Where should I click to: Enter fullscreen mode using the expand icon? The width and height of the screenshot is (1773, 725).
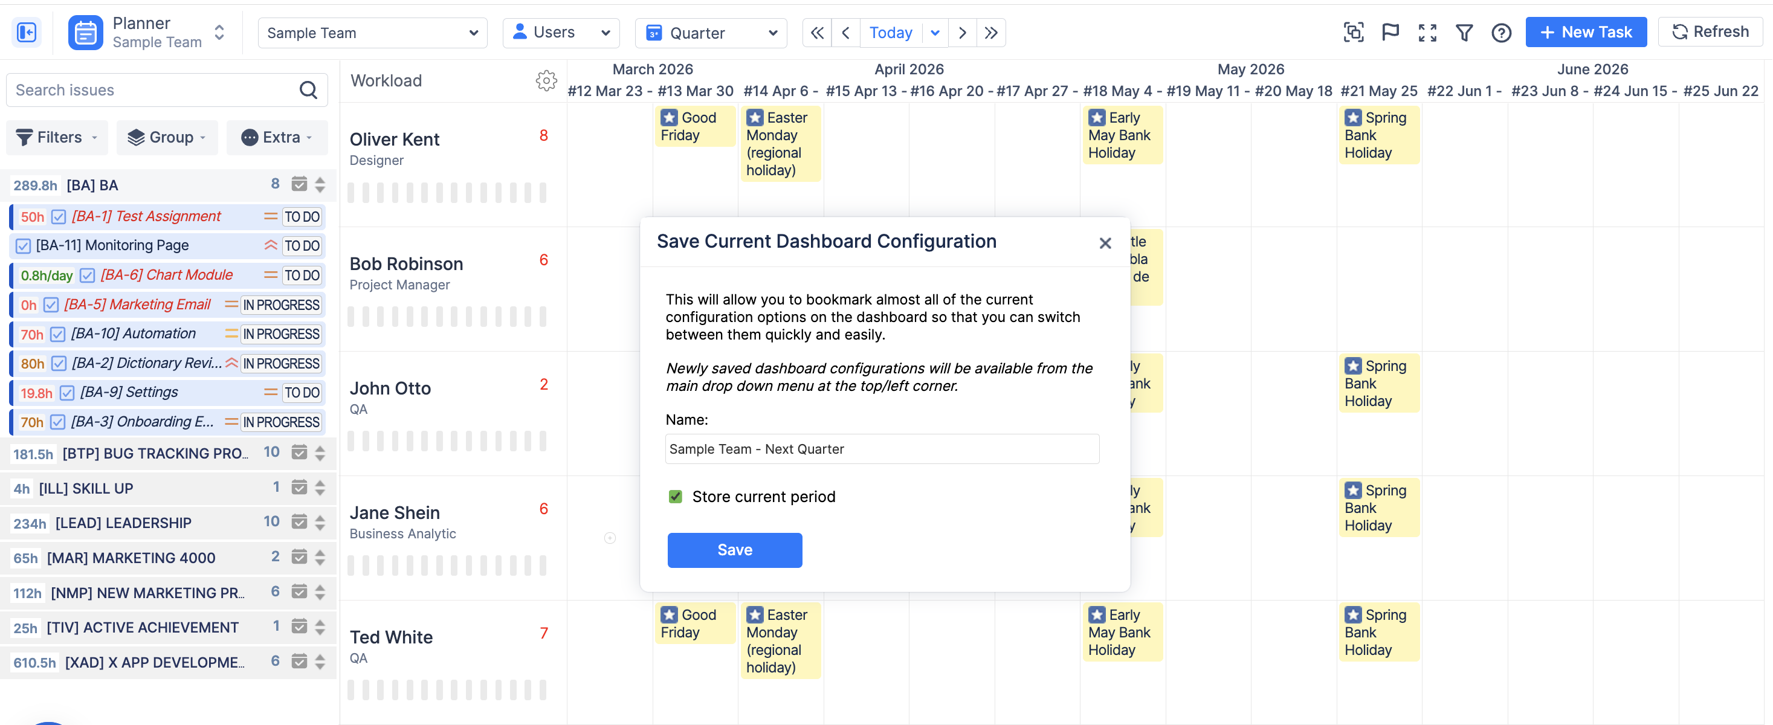1427,33
